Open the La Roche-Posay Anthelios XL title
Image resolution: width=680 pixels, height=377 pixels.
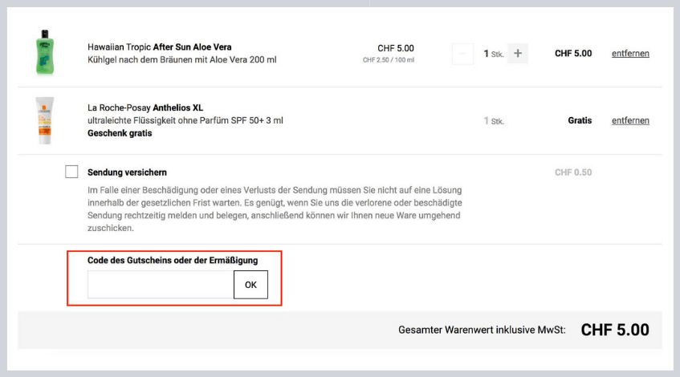pyautogui.click(x=145, y=107)
